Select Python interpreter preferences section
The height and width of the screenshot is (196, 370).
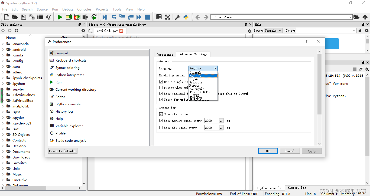click(x=99, y=75)
